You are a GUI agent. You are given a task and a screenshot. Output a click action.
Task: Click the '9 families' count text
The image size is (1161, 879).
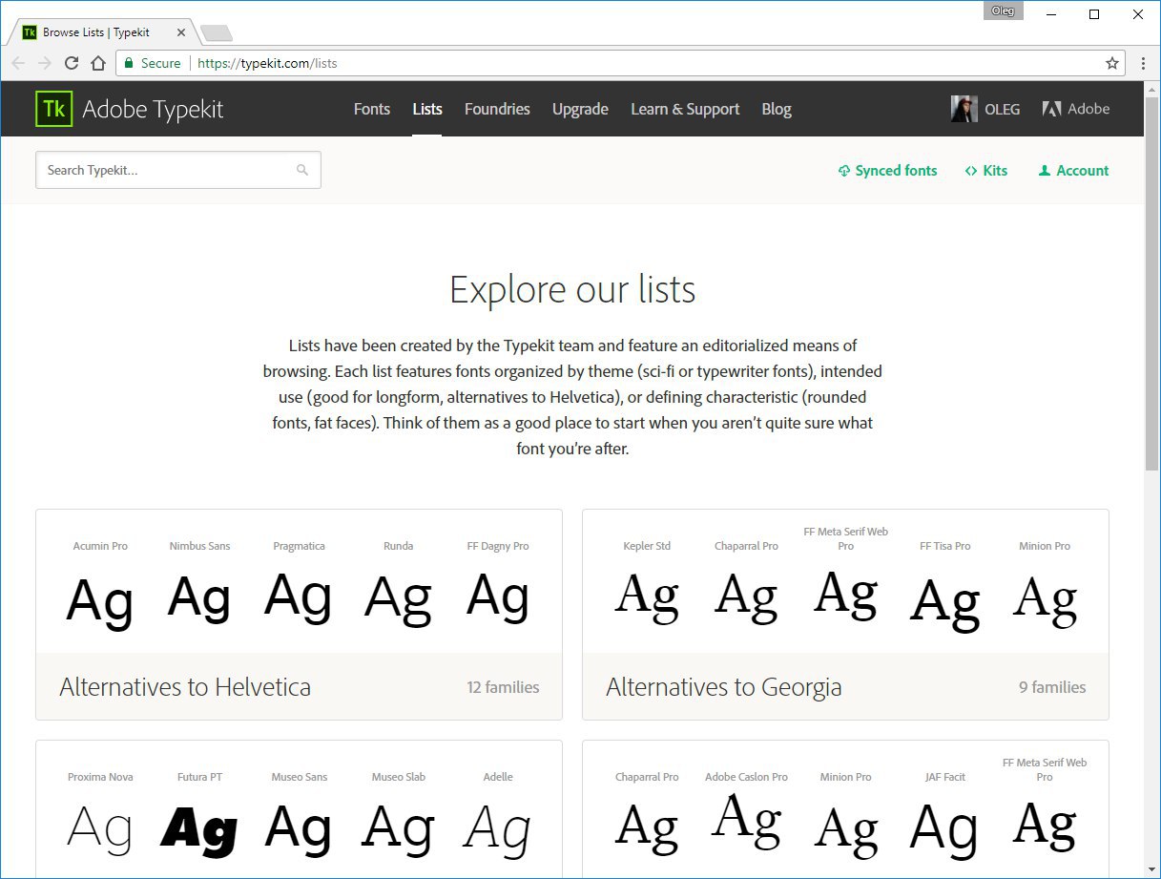(x=1052, y=687)
